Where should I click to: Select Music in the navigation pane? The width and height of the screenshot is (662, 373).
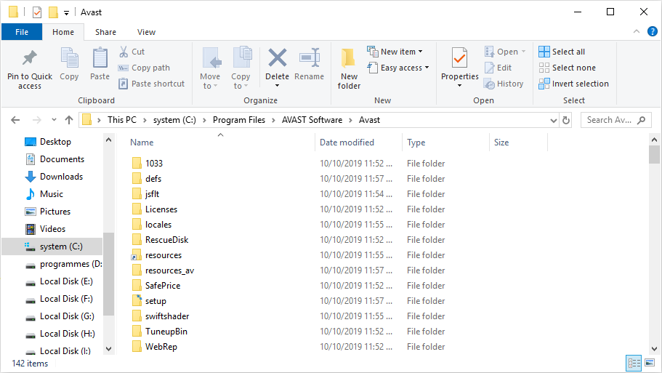44,194
